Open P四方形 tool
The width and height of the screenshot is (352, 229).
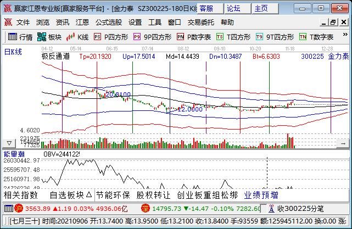pos(111,37)
